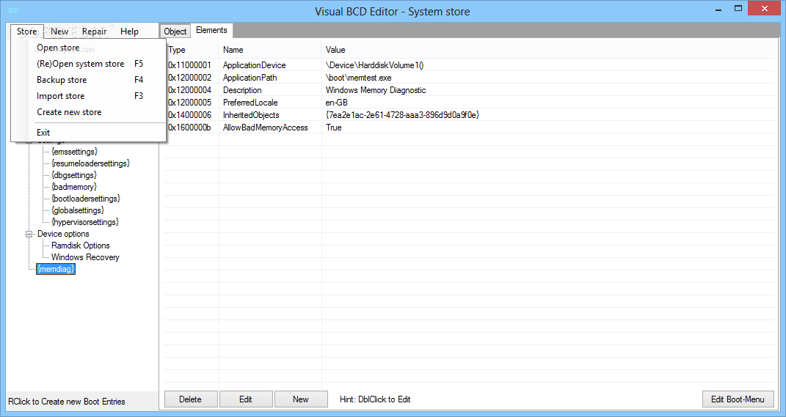Select Create new store menu entry
Image resolution: width=786 pixels, height=417 pixels.
coord(69,111)
